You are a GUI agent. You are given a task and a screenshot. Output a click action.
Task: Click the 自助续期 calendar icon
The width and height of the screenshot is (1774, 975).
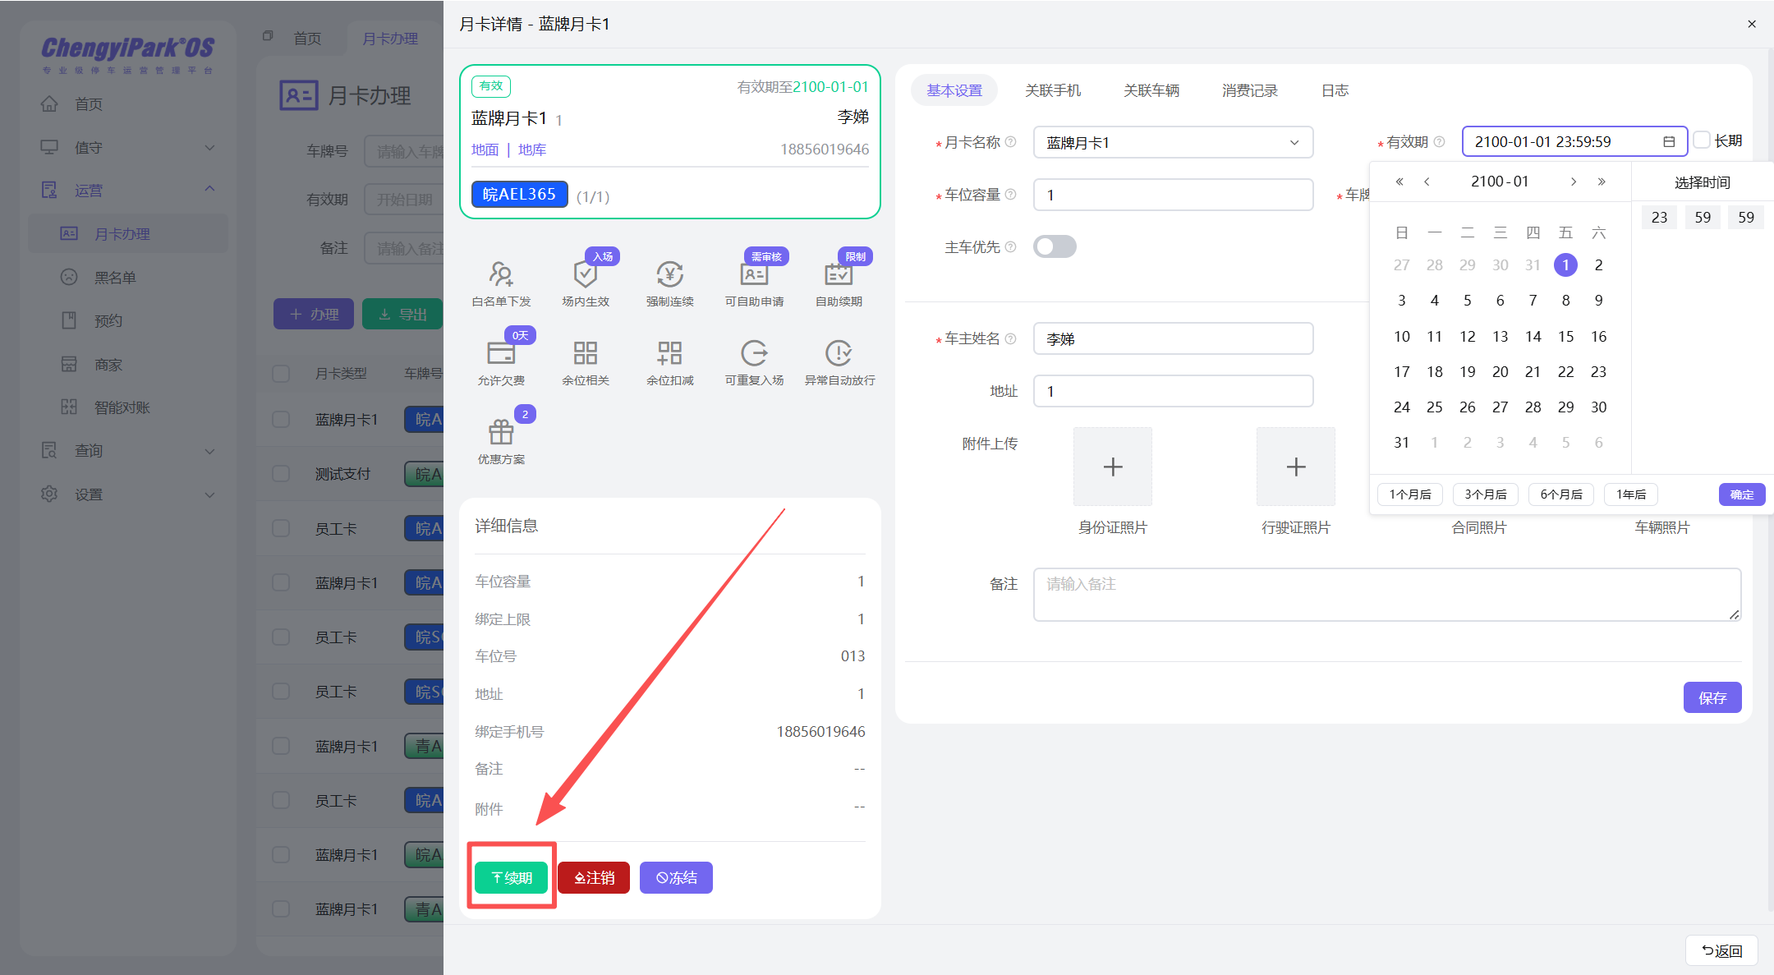pos(839,274)
